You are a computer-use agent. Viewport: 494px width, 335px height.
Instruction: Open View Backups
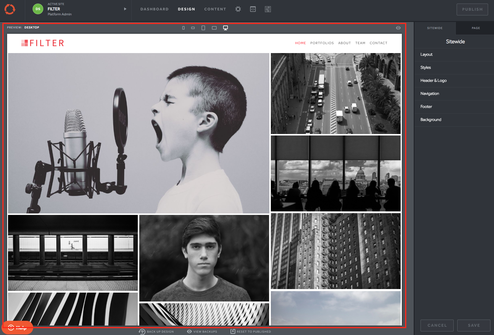pyautogui.click(x=202, y=331)
